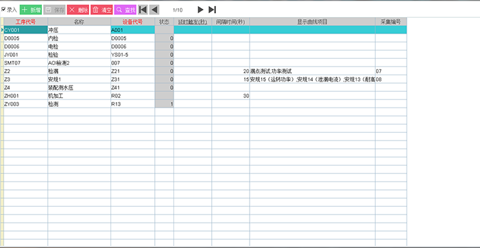Click the green 新增 add button
The image size is (480, 248).
(x=31, y=10)
